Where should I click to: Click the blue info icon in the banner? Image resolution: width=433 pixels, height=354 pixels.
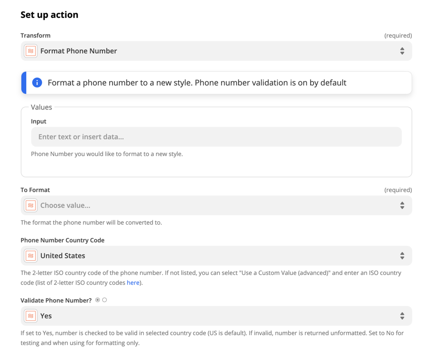[x=37, y=82]
